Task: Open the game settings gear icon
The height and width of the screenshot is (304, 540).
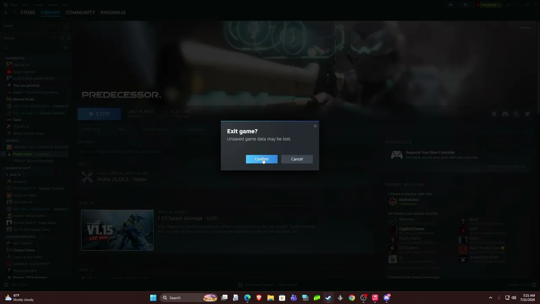Action: click(494, 114)
